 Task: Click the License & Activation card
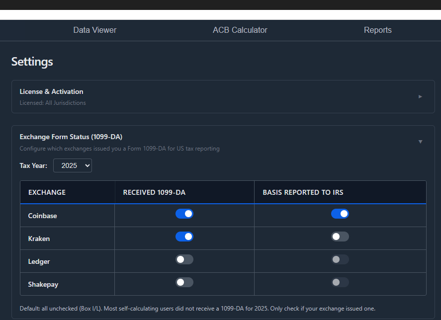pos(220,96)
